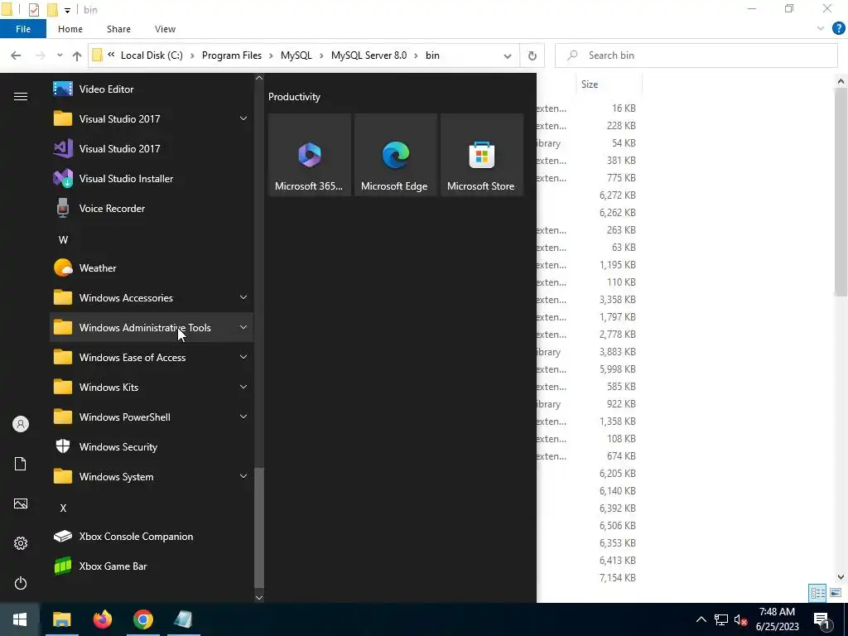Open recent locations dropdown in Explorer

60,55
